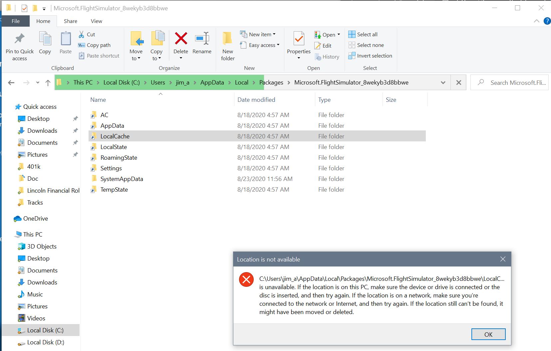Expand the address bar history dropdown

pyautogui.click(x=443, y=83)
